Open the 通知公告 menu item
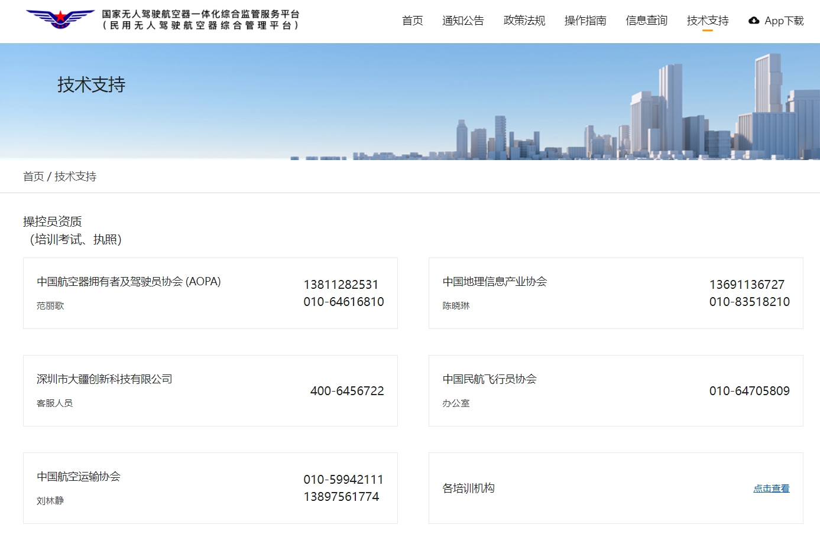 tap(463, 21)
